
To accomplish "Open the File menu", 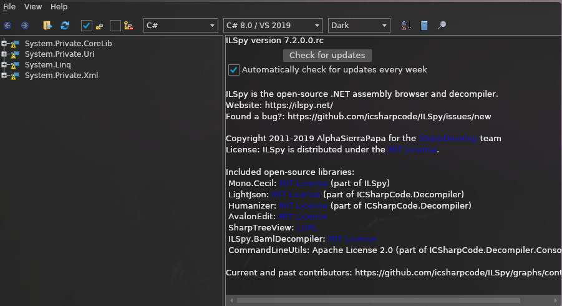I will point(9,7).
